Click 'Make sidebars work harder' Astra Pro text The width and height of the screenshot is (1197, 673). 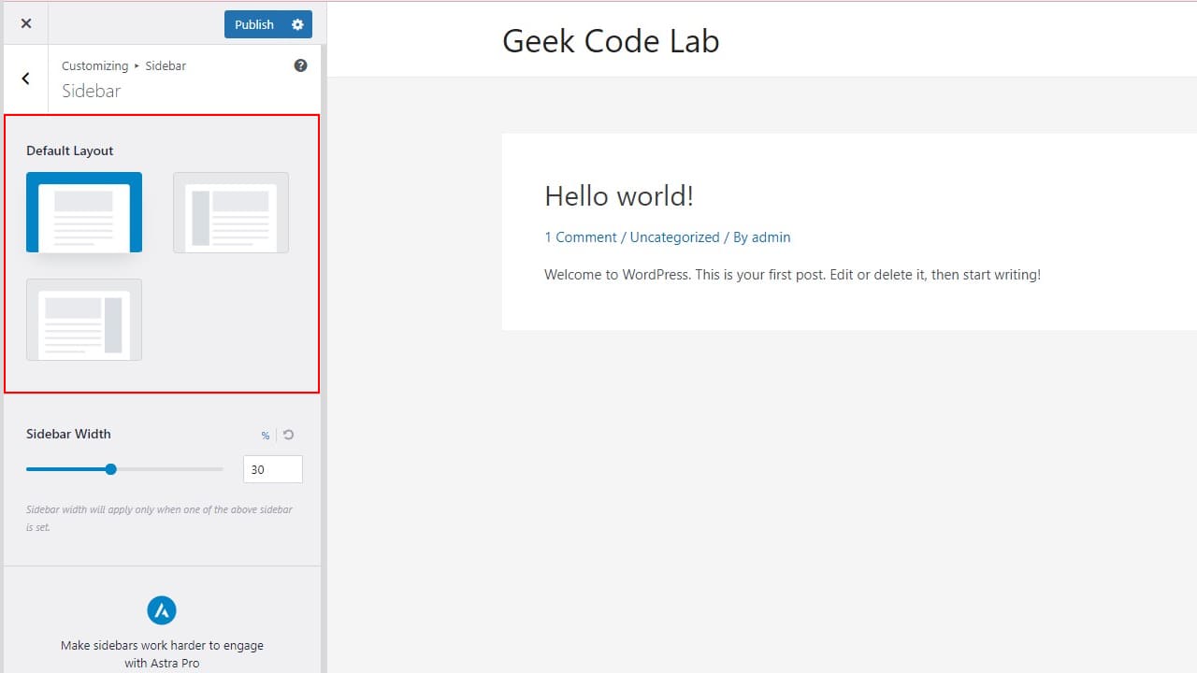point(162,654)
